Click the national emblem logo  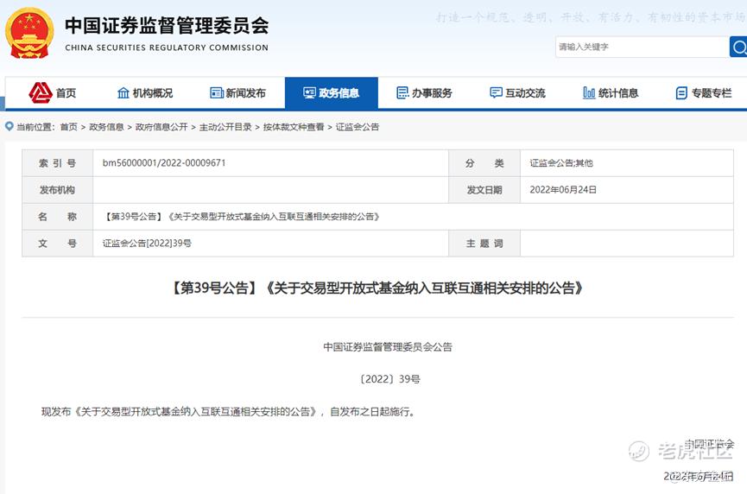[x=29, y=34]
